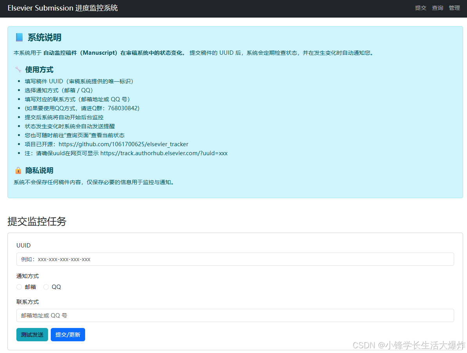Click the QQ群 768030842 line
The image size is (467, 353).
82,108
